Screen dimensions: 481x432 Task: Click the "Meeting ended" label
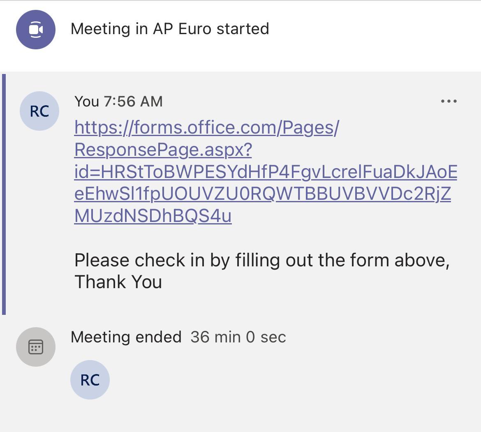coord(126,337)
